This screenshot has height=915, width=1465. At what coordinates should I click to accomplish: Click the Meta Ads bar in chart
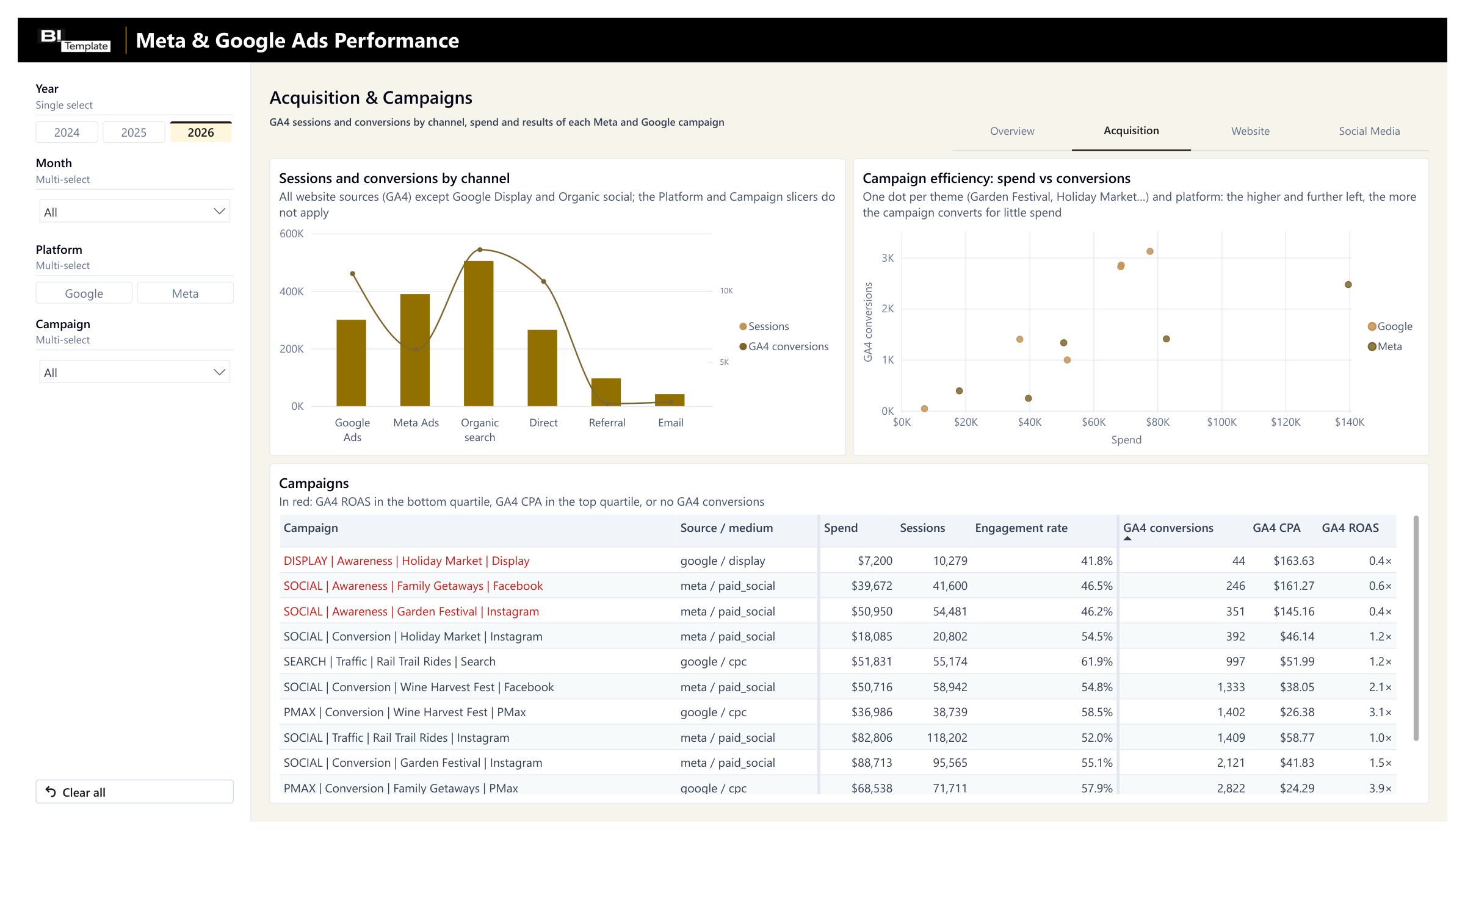click(x=415, y=350)
